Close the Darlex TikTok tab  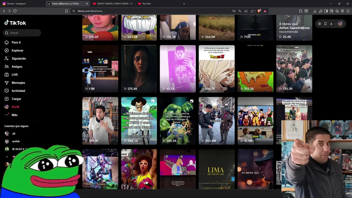(87, 4)
